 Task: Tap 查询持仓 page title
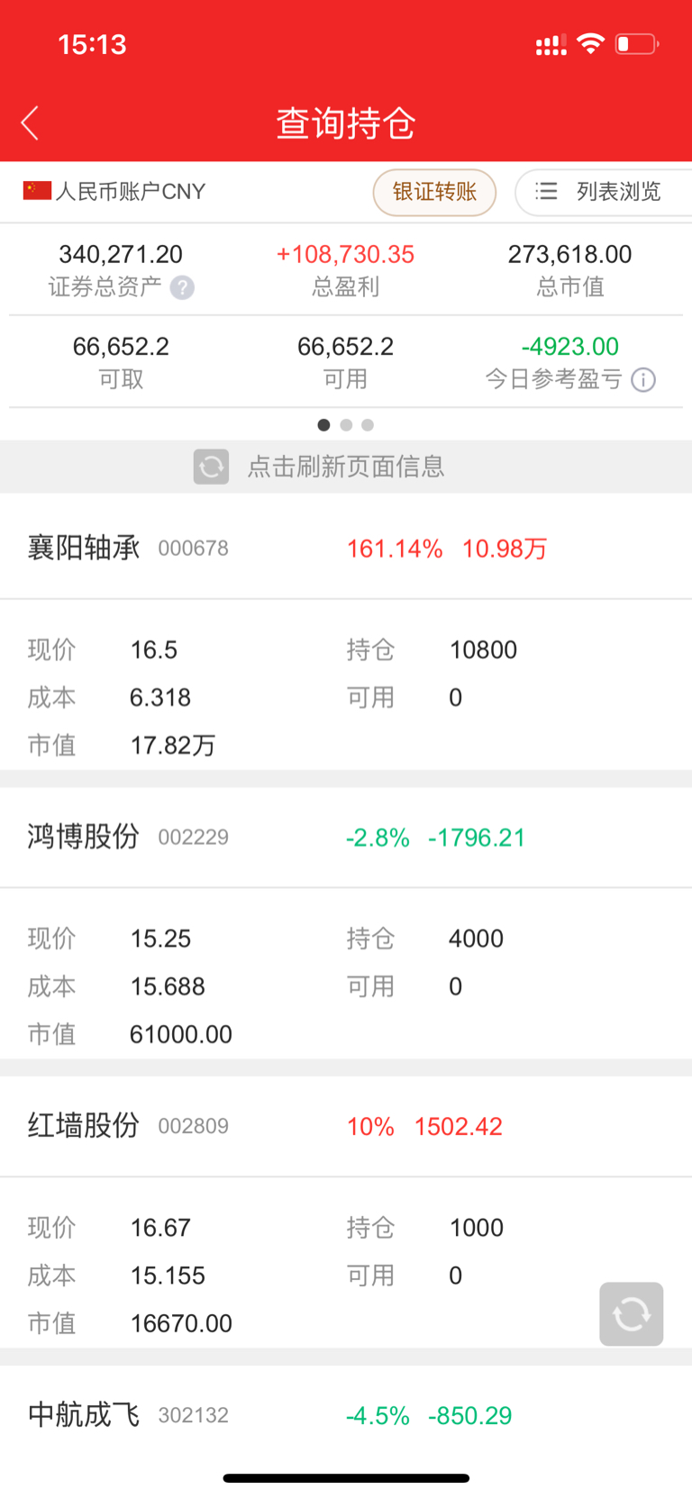tap(346, 123)
